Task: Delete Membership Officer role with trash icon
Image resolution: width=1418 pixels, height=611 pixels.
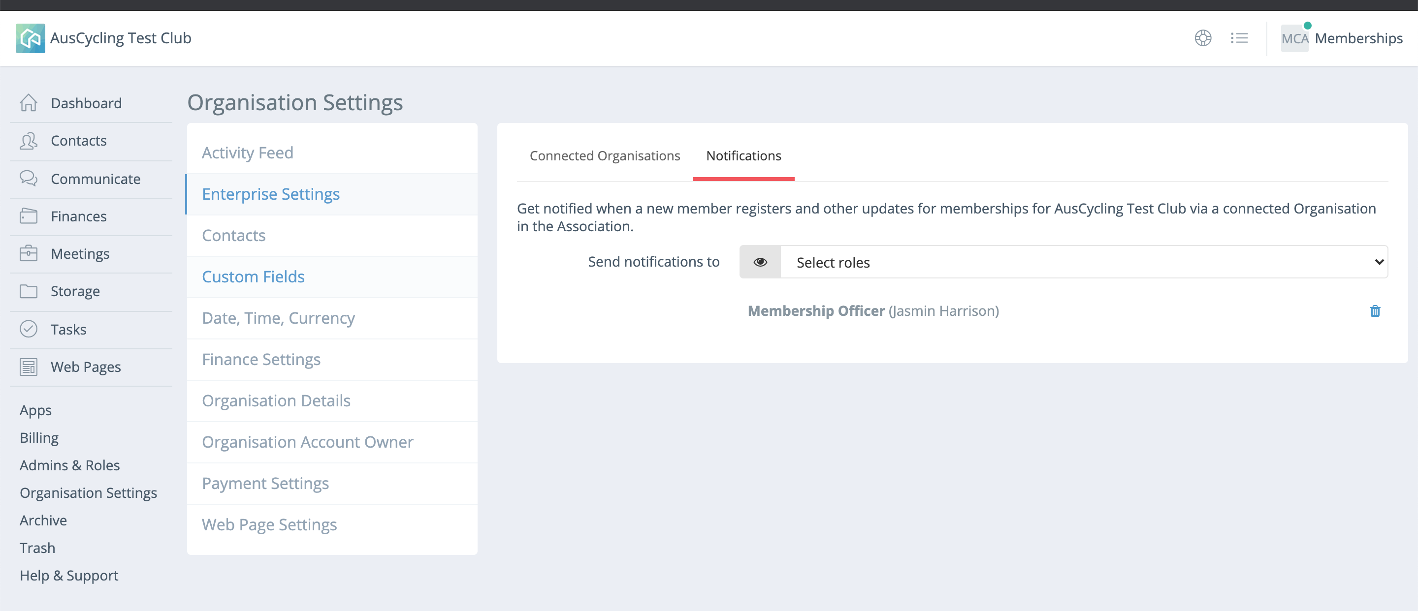Action: click(1375, 311)
